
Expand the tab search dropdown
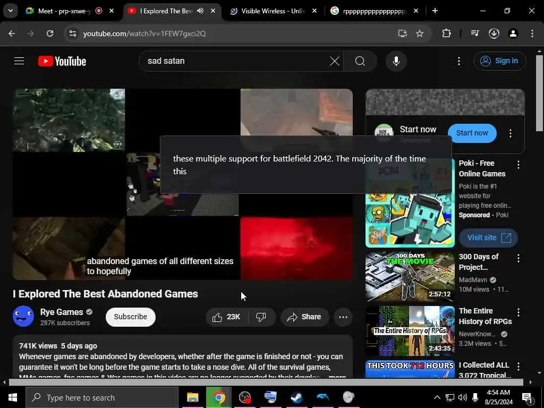(11, 11)
